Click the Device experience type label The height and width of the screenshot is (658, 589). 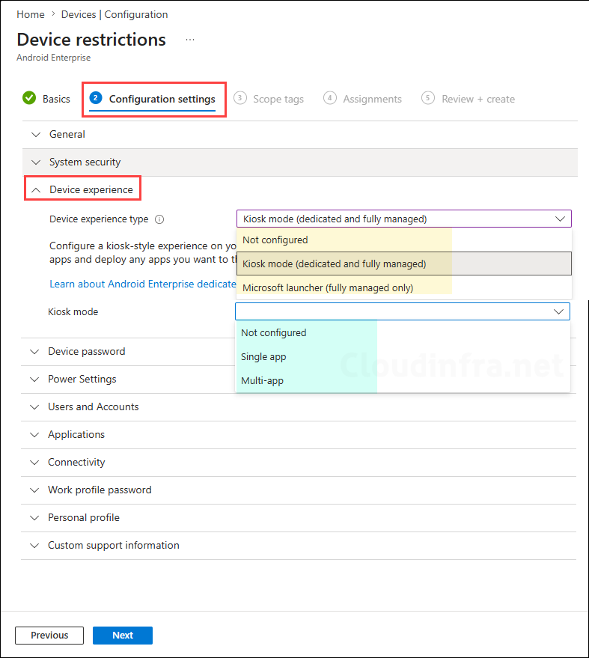click(99, 219)
